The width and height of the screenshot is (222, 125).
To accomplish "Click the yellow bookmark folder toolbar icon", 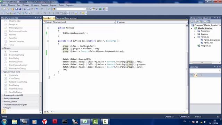I will click(x=83, y=13).
